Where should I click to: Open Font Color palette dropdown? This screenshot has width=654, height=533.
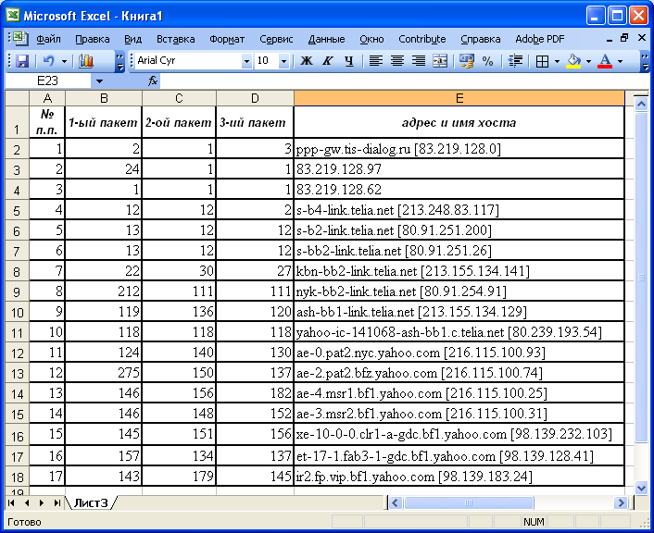pyautogui.click(x=621, y=61)
